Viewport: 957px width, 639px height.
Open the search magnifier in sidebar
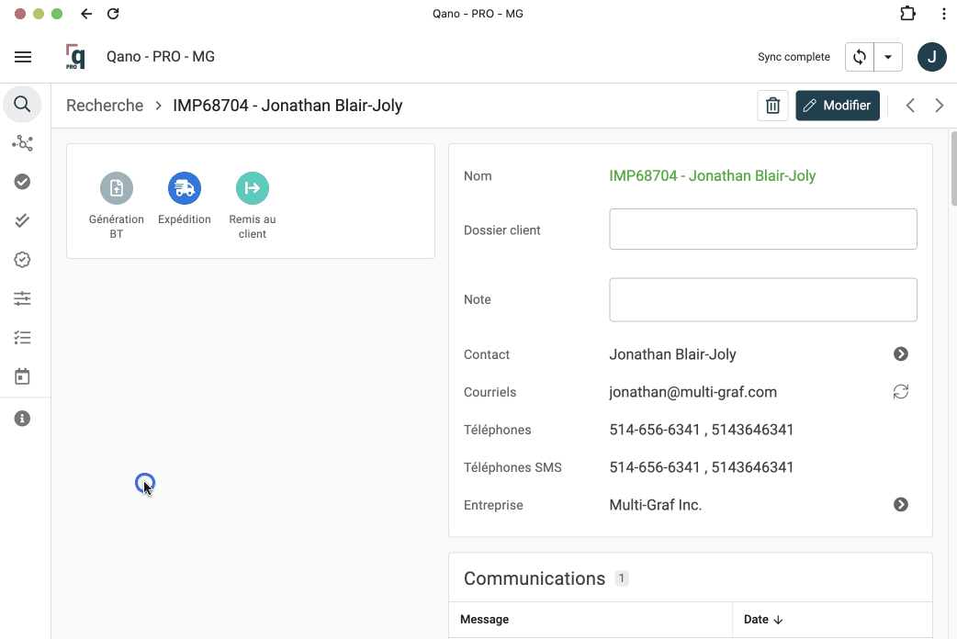pyautogui.click(x=23, y=105)
